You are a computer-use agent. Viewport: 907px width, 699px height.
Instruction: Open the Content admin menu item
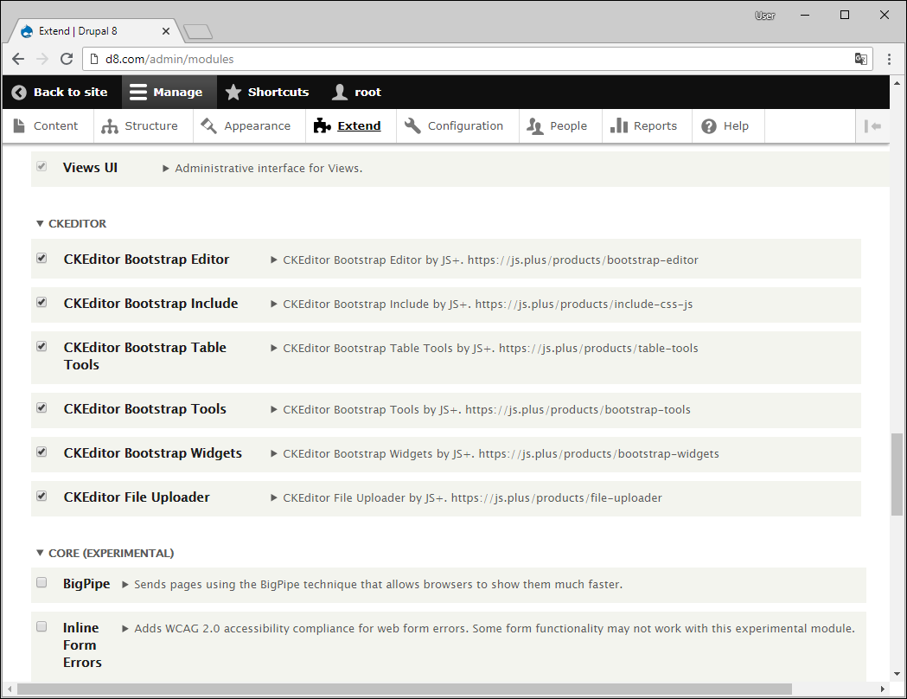click(x=46, y=126)
